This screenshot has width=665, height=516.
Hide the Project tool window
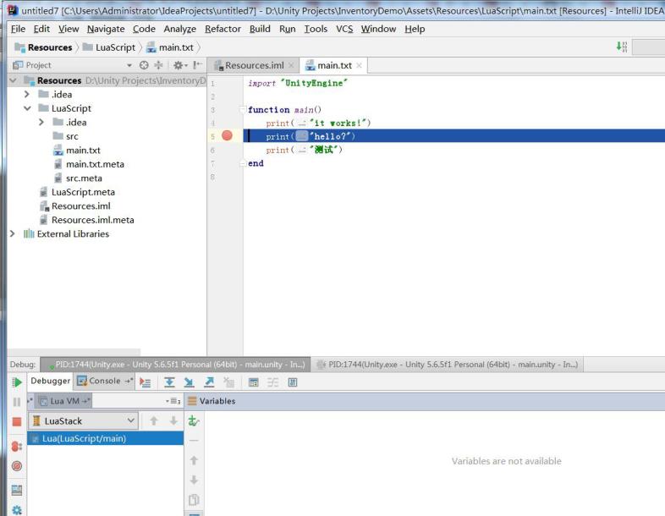(197, 65)
